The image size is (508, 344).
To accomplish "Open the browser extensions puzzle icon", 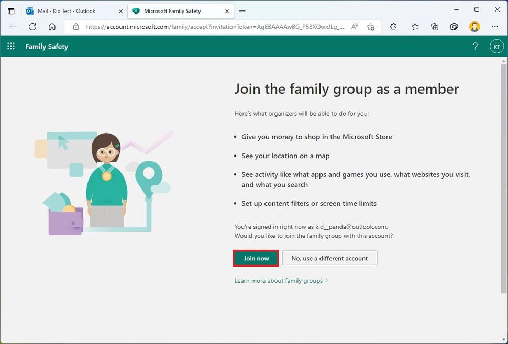I will click(x=393, y=27).
